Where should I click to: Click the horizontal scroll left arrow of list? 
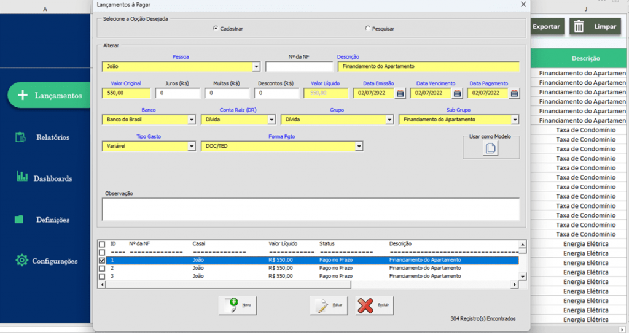click(102, 285)
